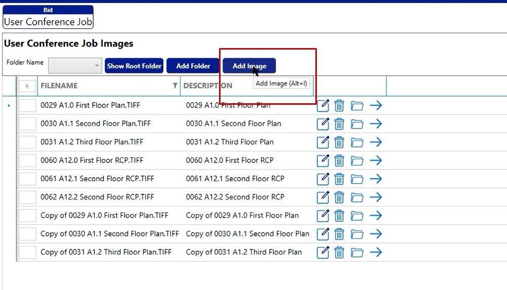Open the Folder Name dropdown

coord(75,65)
